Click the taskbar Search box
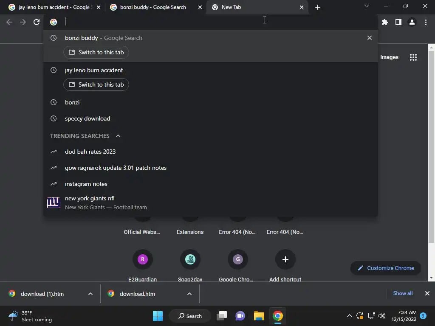This screenshot has width=435, height=326. 190,316
